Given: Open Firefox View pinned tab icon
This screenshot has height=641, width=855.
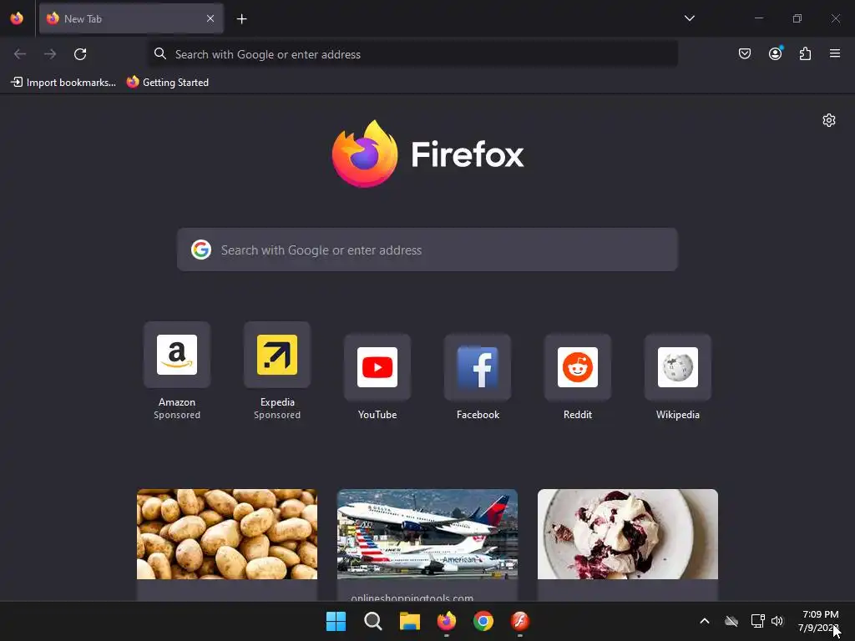Looking at the screenshot, I should (17, 18).
